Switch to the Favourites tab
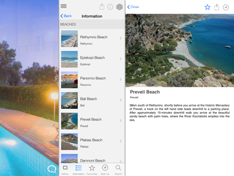Screen dimensions: 234x176 (x=92, y=170)
